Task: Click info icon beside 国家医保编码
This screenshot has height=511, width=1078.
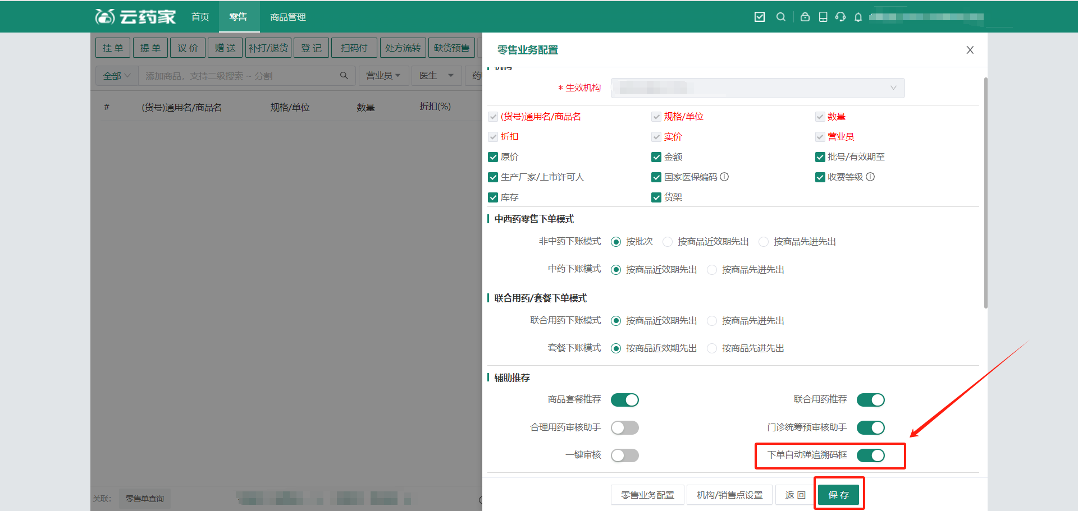Action: [x=724, y=177]
